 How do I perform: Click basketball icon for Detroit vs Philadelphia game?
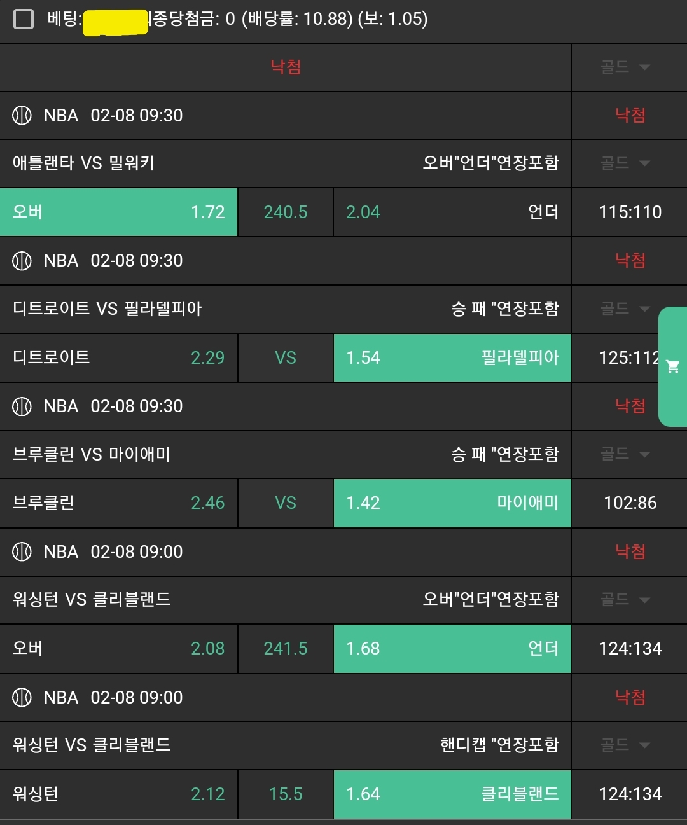coord(22,261)
